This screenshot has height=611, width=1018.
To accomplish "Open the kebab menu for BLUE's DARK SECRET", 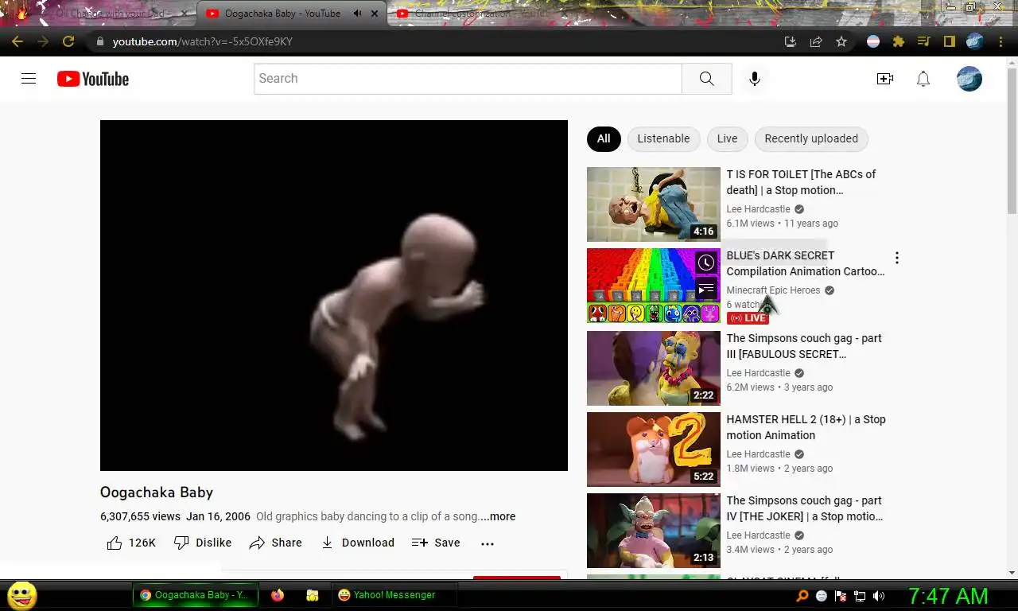I will pyautogui.click(x=896, y=258).
